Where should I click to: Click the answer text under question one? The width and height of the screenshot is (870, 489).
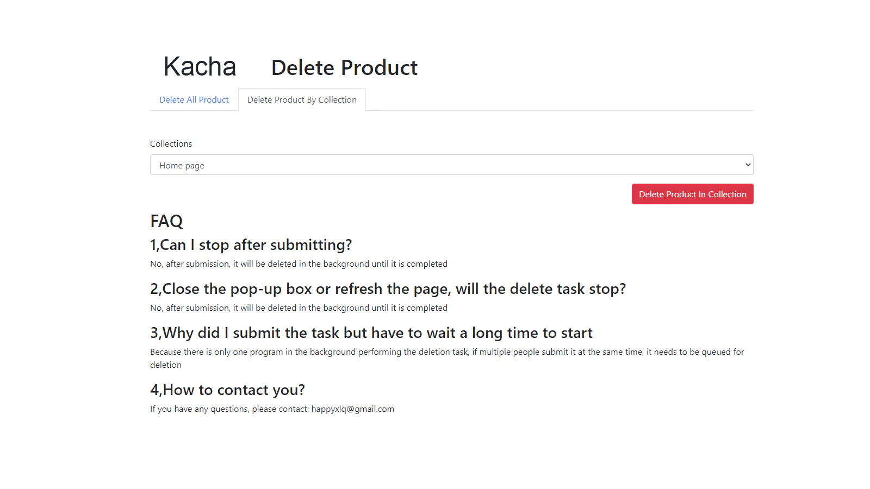[x=299, y=264]
